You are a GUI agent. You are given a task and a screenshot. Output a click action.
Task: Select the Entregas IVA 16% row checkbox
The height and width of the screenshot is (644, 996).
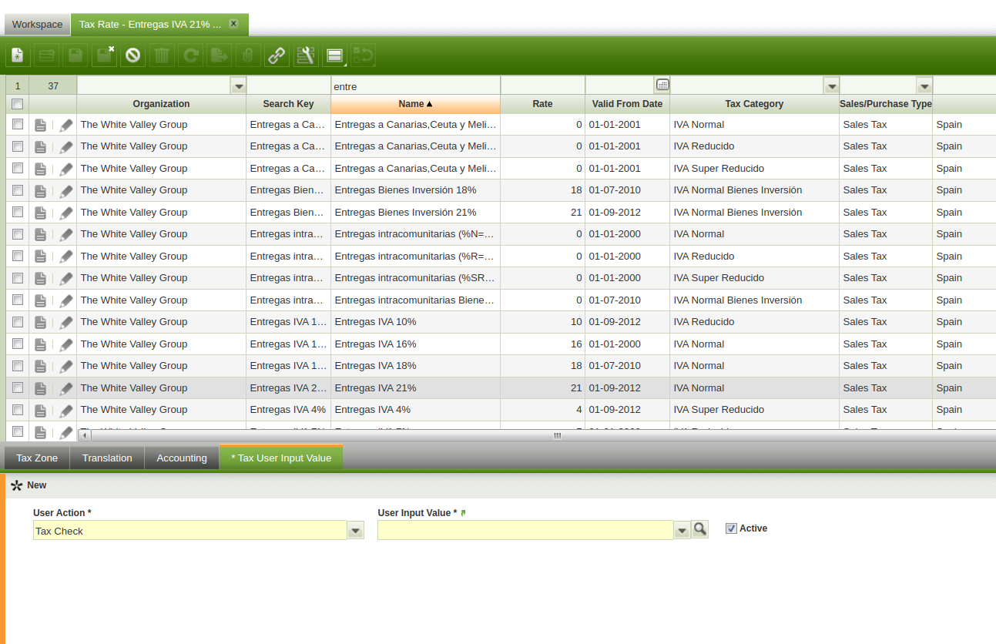17,344
